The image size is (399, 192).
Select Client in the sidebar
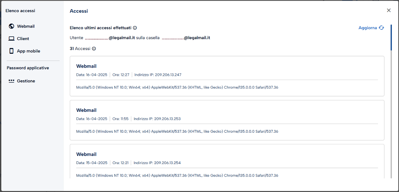(23, 39)
